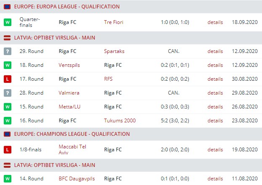
Task: Click the win badge beside Riga FC vs Tre Fiori
Action: point(7,22)
